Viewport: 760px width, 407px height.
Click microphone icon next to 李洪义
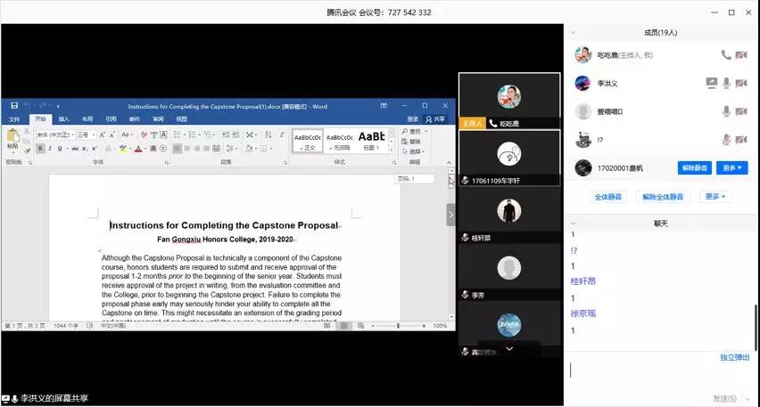point(727,83)
